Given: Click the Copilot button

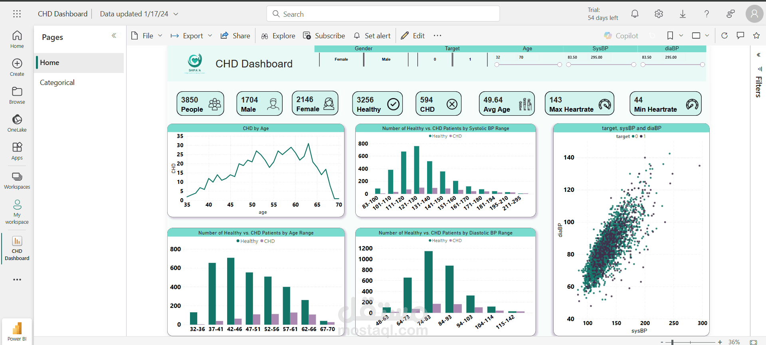Looking at the screenshot, I should coord(621,35).
